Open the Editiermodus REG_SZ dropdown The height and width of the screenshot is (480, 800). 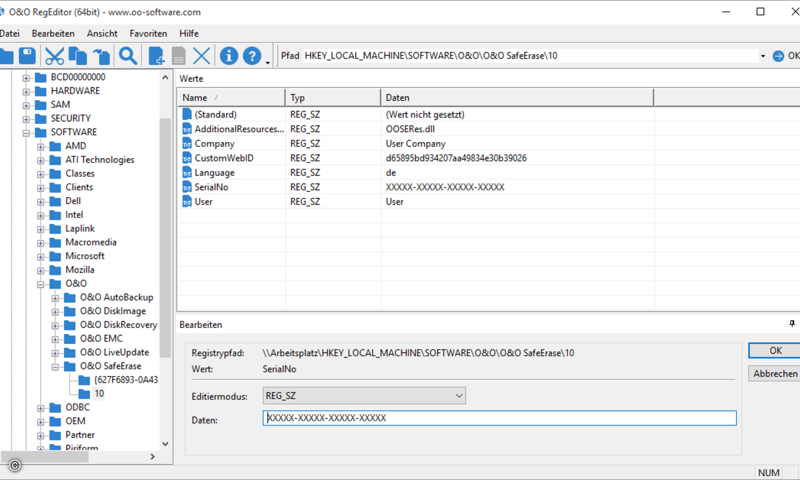click(x=364, y=396)
